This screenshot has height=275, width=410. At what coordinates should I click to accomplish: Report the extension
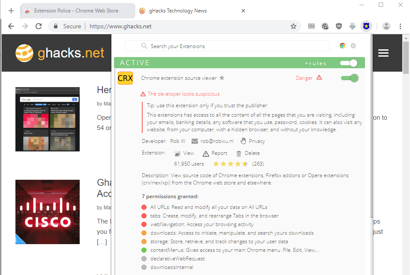[219, 153]
